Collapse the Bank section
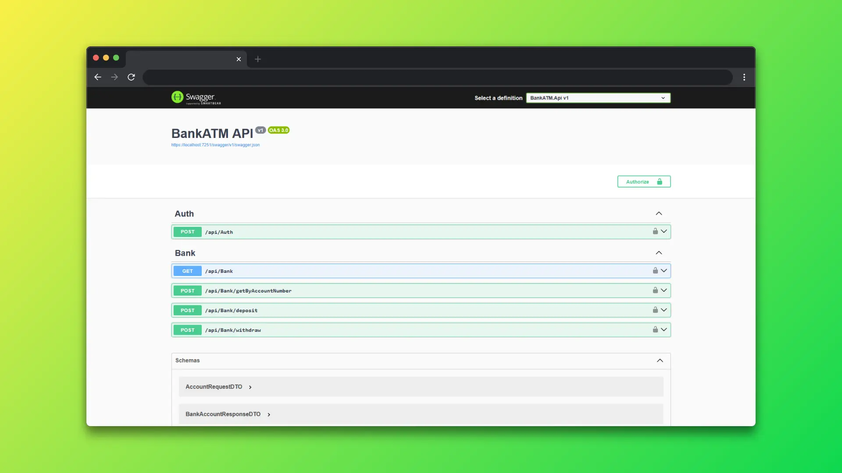The height and width of the screenshot is (473, 842). pos(659,253)
